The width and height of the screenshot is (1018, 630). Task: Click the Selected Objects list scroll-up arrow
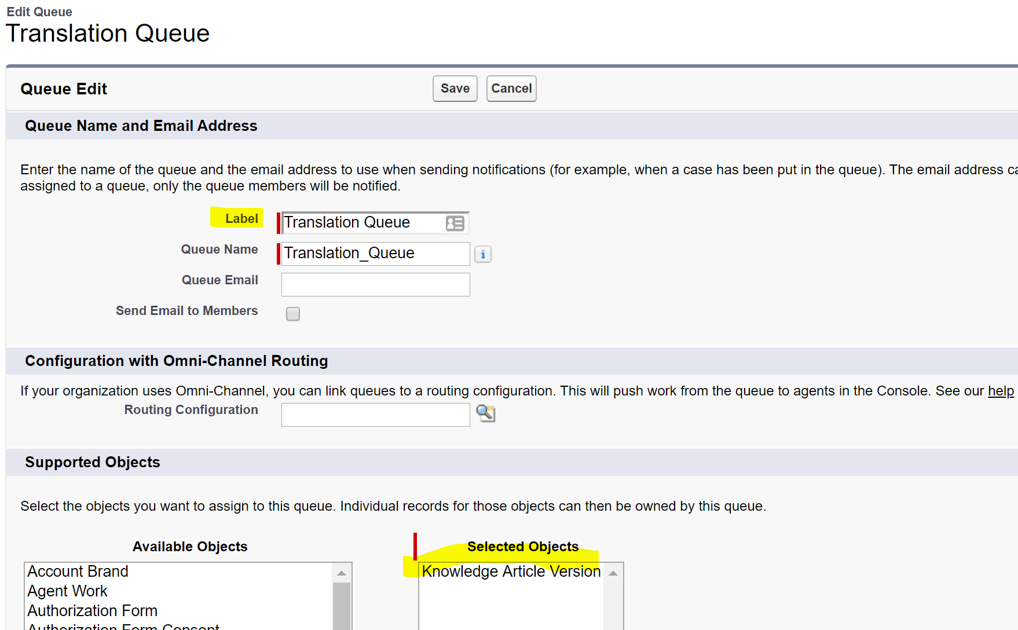[613, 573]
